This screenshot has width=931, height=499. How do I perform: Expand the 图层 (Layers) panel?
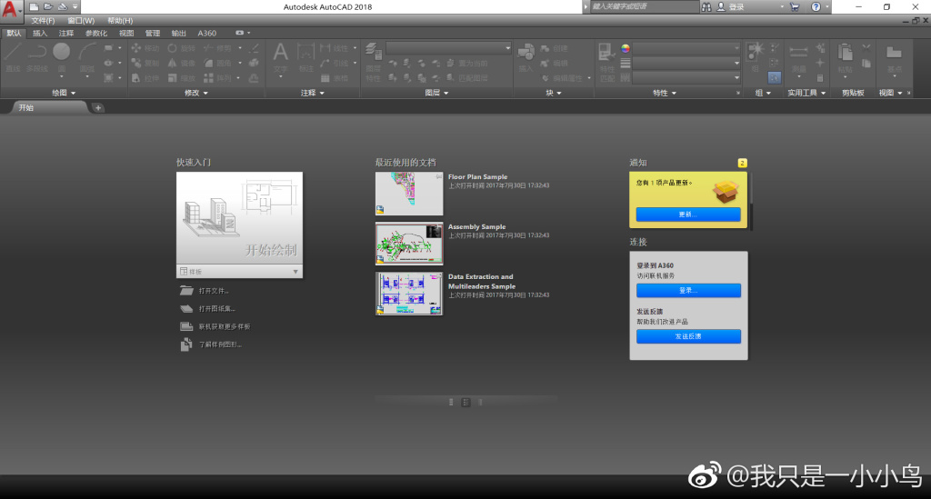(436, 93)
